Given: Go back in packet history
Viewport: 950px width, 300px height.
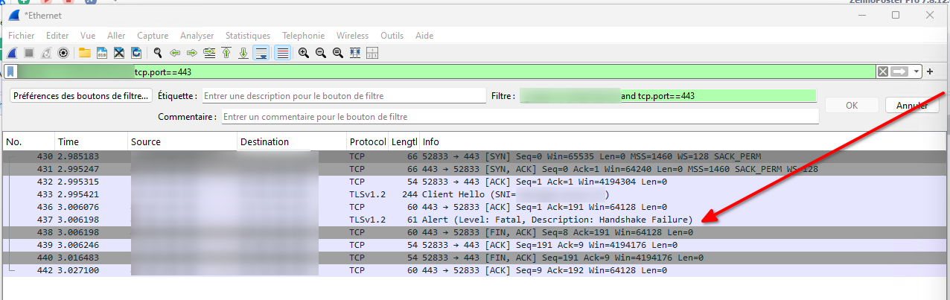Looking at the screenshot, I should click(175, 53).
